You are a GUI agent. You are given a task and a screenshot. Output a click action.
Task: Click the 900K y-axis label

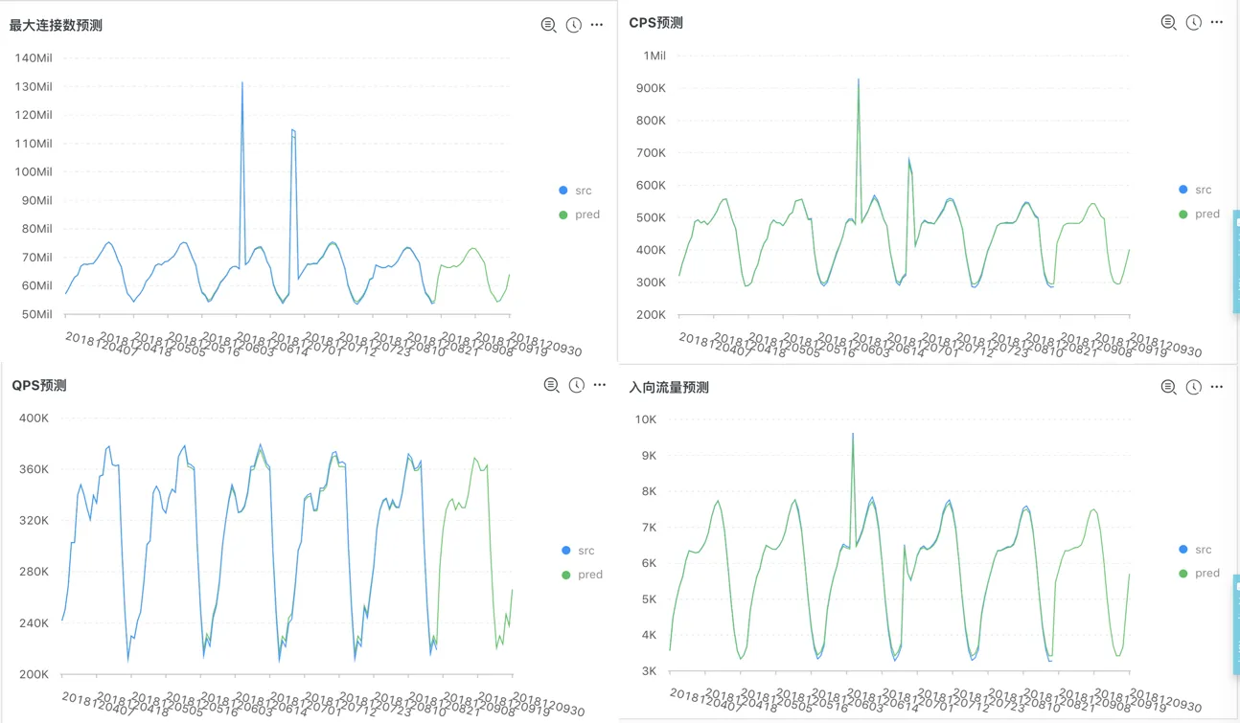651,88
